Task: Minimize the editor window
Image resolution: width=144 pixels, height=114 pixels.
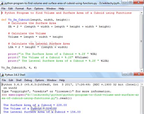Action: click(125, 2)
